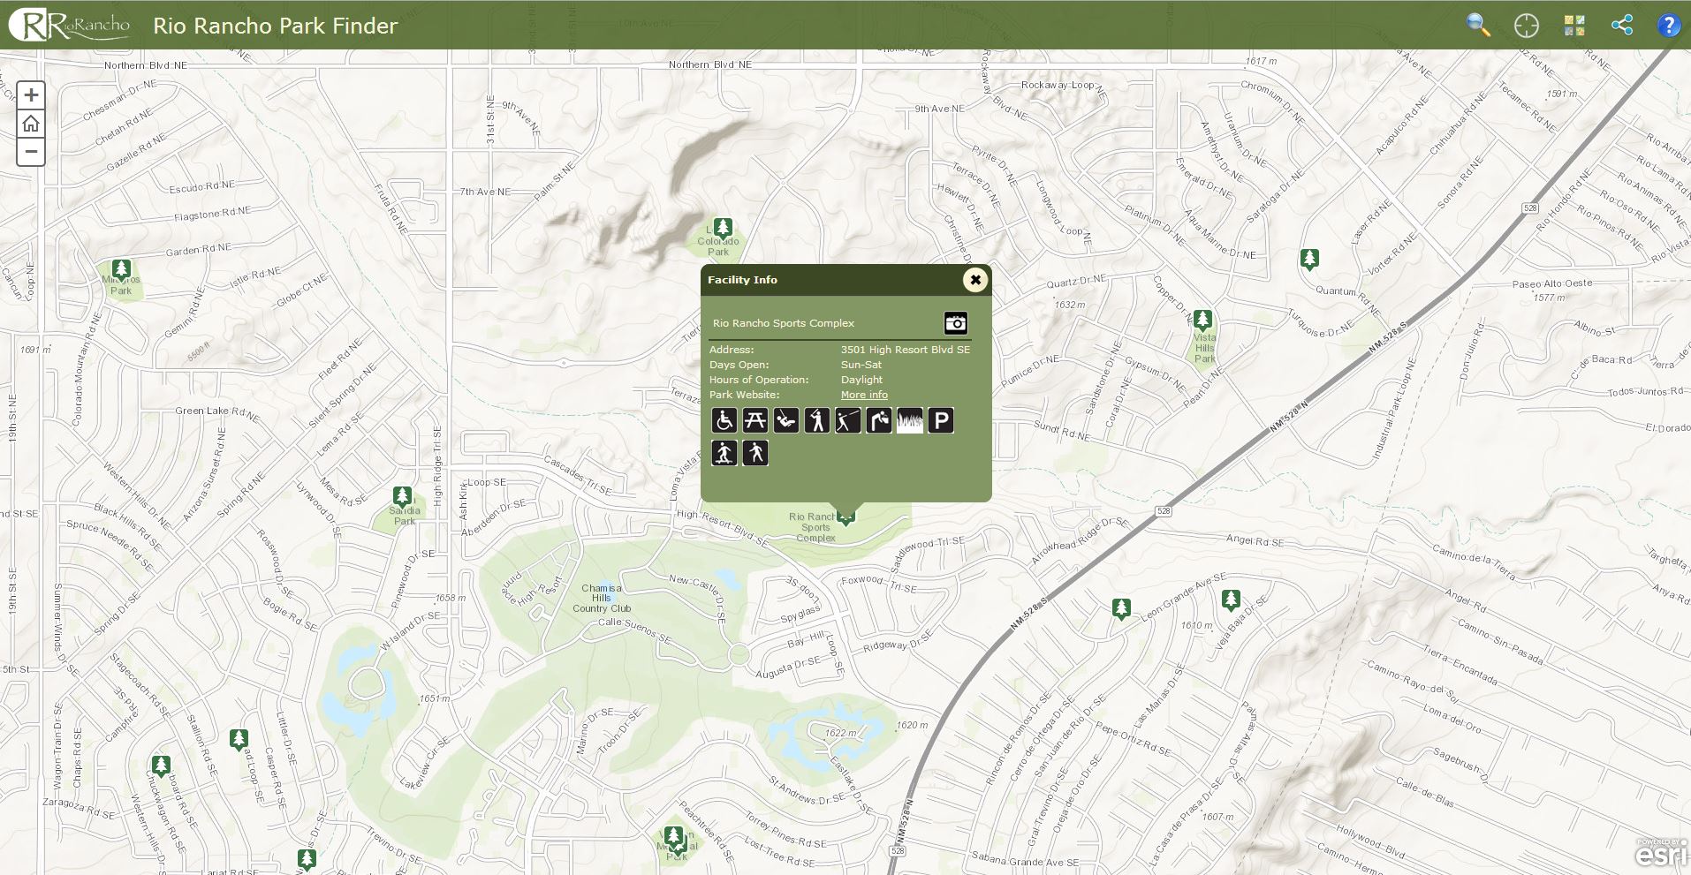Activate the locate-me crosshair tool

[x=1526, y=26]
